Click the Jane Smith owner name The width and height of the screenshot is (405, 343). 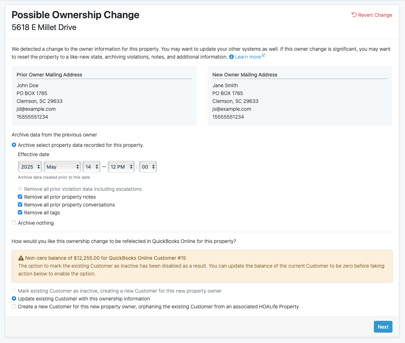click(x=225, y=85)
